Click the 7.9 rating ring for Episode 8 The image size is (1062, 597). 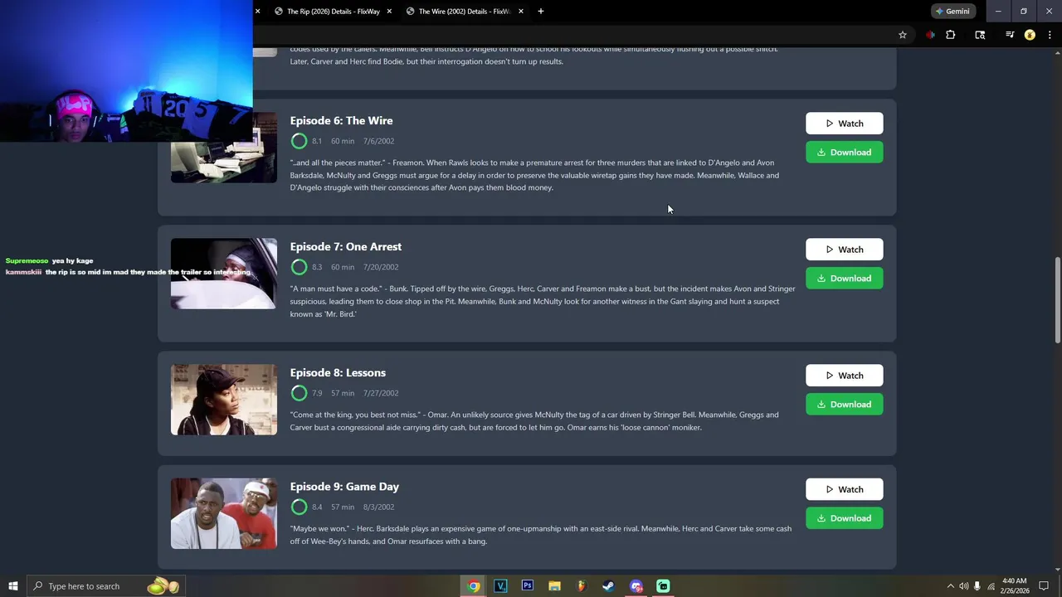click(x=299, y=393)
